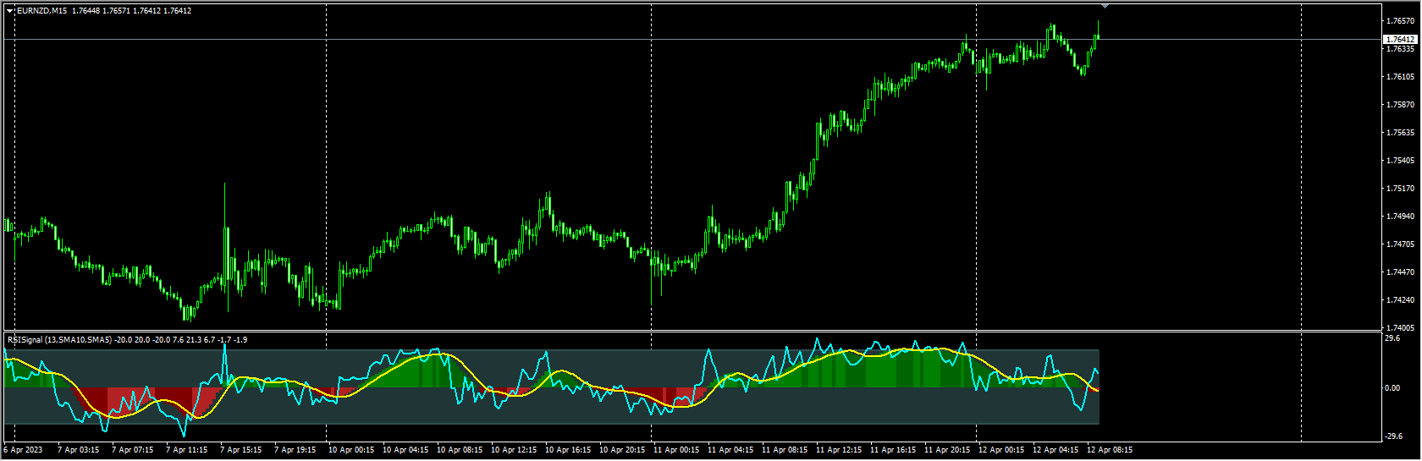Screen dimensions: 1422x461
Task: Click the RSISignal (13,SMA10,SMA5) indicator label
Action: pos(59,340)
